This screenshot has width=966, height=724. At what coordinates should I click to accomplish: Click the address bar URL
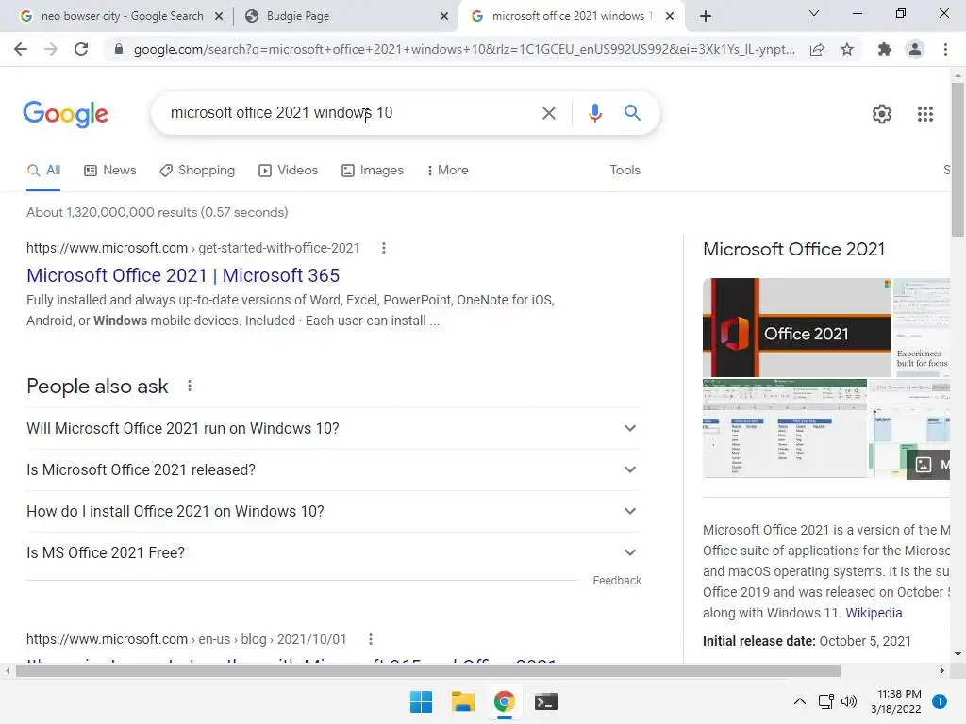coord(464,49)
